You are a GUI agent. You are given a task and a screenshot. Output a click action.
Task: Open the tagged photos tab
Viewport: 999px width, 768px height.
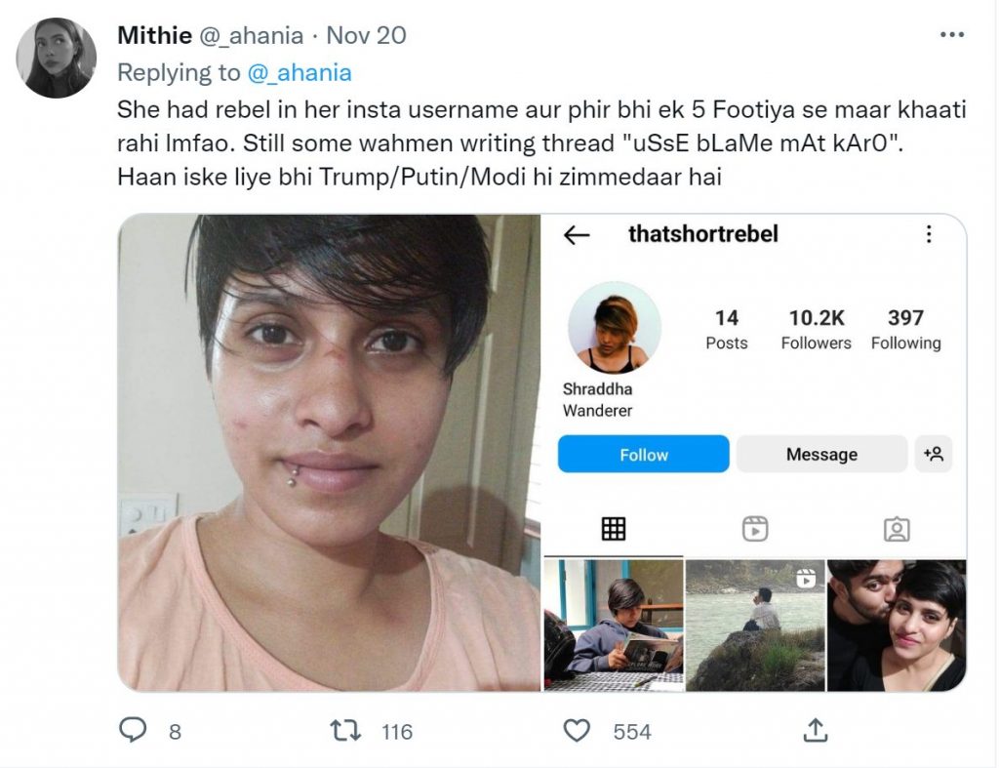pyautogui.click(x=897, y=529)
